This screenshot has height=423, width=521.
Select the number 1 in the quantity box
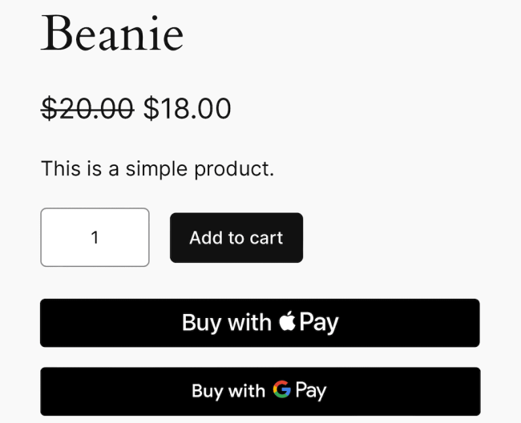(95, 237)
